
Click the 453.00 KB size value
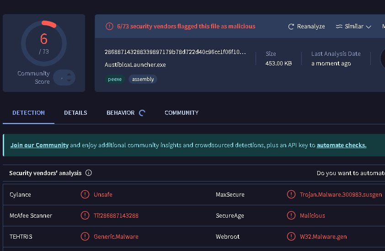point(278,64)
